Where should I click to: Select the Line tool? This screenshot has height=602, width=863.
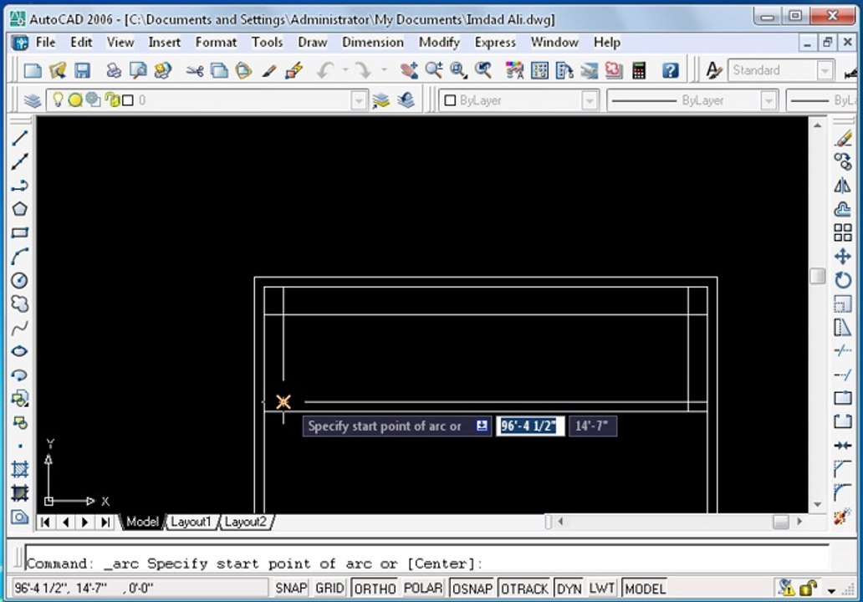click(x=20, y=138)
